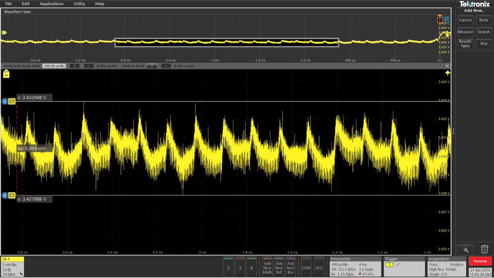Image resolution: width=494 pixels, height=278 pixels.
Task: Click the trigger rising edge slope icon
Action: [398, 265]
